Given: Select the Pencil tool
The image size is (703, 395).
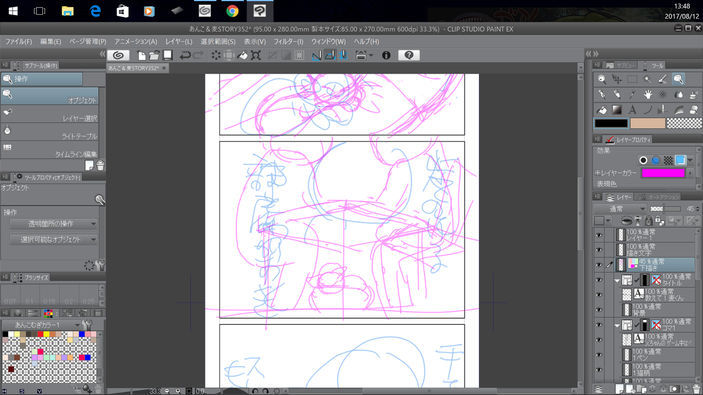Looking at the screenshot, I should click(617, 94).
